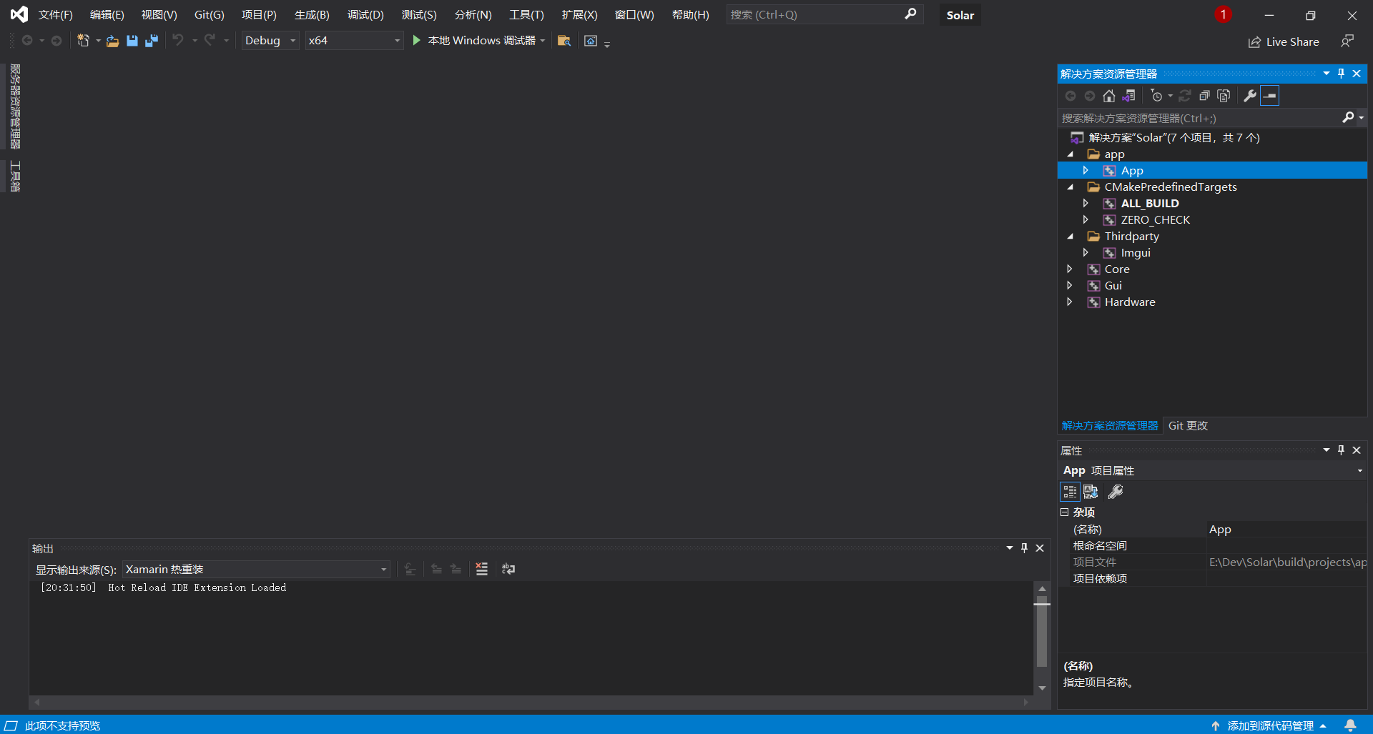Click the Live Share button
Image resolution: width=1373 pixels, height=734 pixels.
1284,42
